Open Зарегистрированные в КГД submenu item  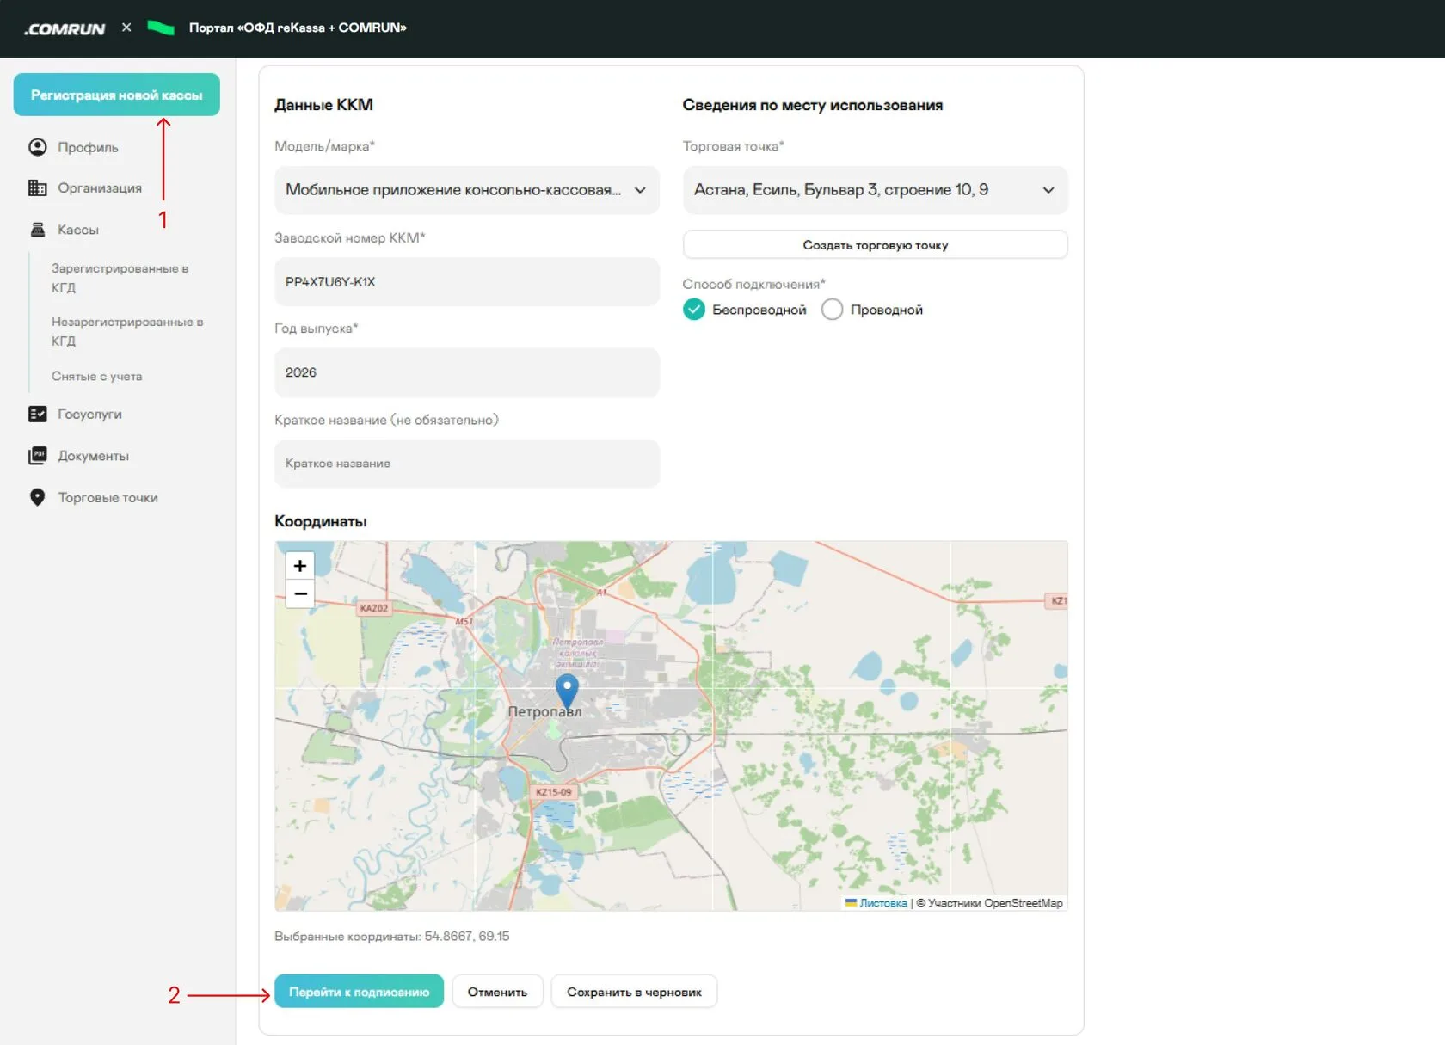(x=120, y=278)
